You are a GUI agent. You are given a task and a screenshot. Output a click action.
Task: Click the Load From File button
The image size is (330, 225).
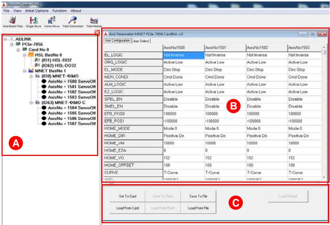(x=198, y=208)
